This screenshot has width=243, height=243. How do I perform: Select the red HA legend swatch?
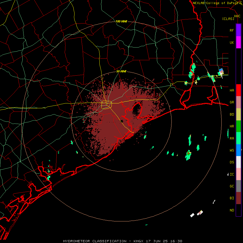point(238,90)
